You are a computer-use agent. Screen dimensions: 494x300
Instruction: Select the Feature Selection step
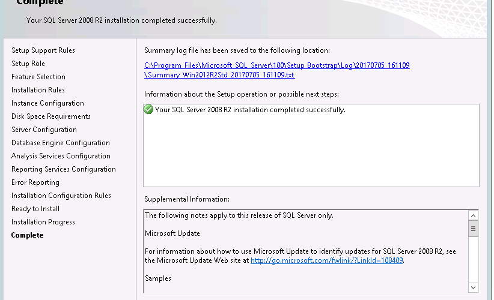(x=38, y=77)
